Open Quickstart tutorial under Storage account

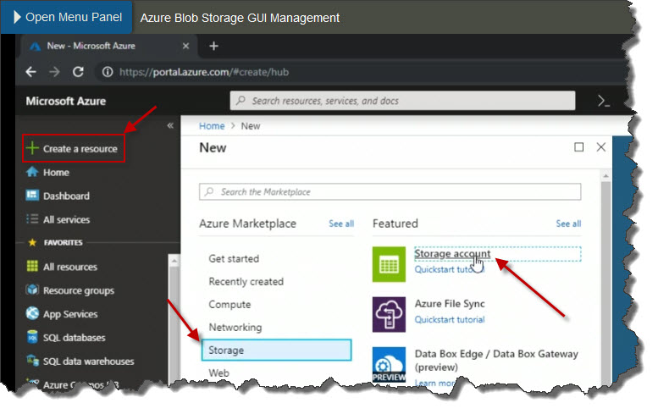pos(450,270)
